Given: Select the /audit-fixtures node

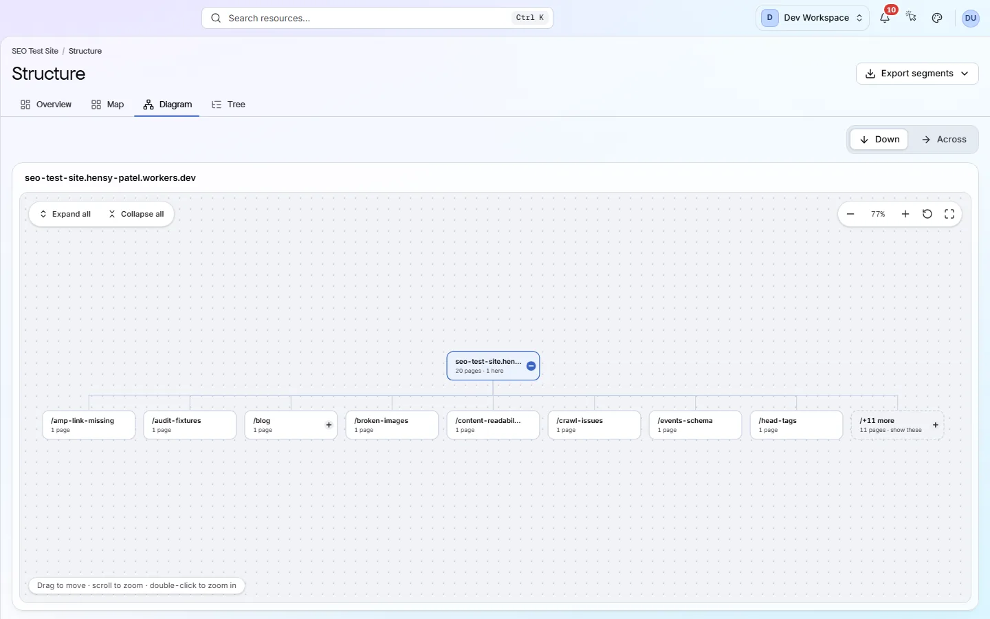Looking at the screenshot, I should pyautogui.click(x=190, y=425).
